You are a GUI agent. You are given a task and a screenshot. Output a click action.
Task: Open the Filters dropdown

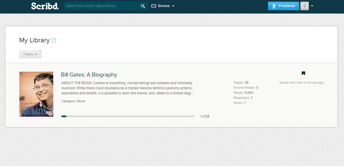coord(30,54)
